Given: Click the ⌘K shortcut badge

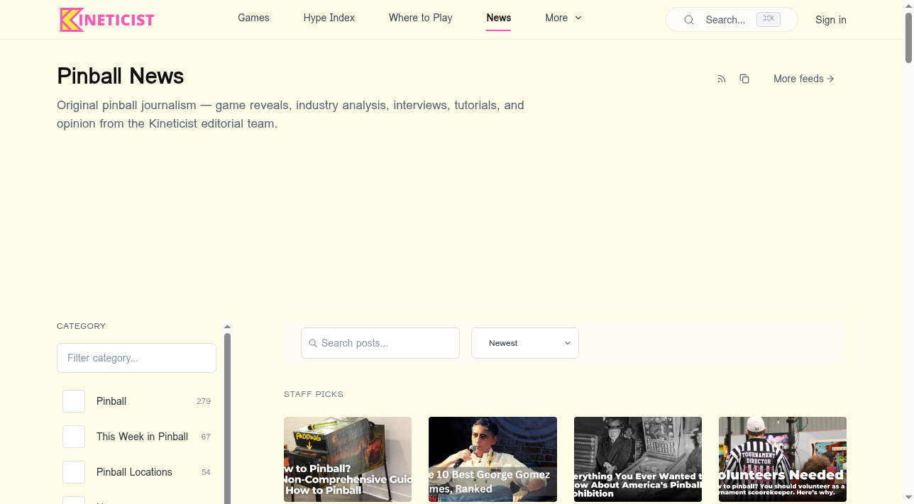Looking at the screenshot, I should tap(769, 19).
